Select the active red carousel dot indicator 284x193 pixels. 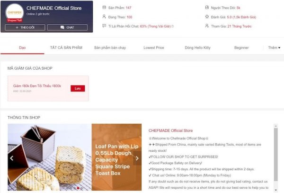point(78,188)
